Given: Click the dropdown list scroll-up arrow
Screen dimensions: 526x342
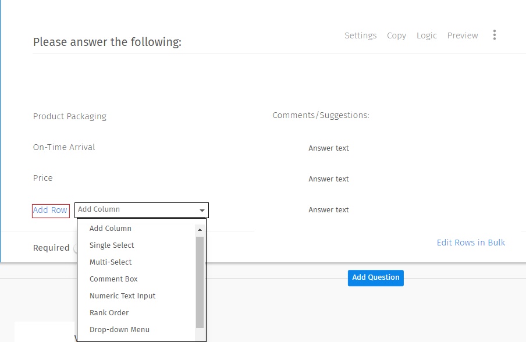Looking at the screenshot, I should pyautogui.click(x=200, y=230).
